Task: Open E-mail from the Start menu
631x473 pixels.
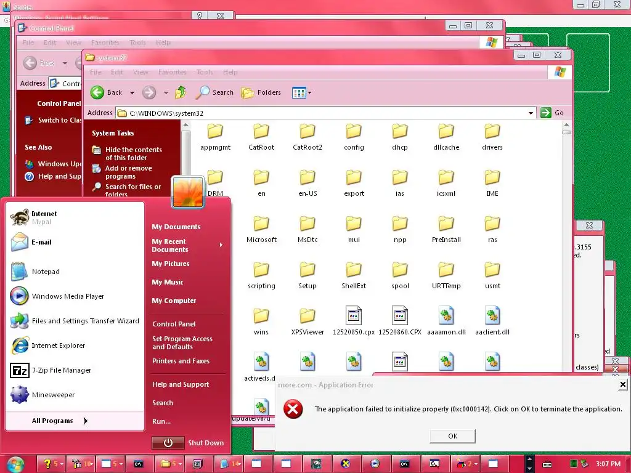Action: pos(31,242)
